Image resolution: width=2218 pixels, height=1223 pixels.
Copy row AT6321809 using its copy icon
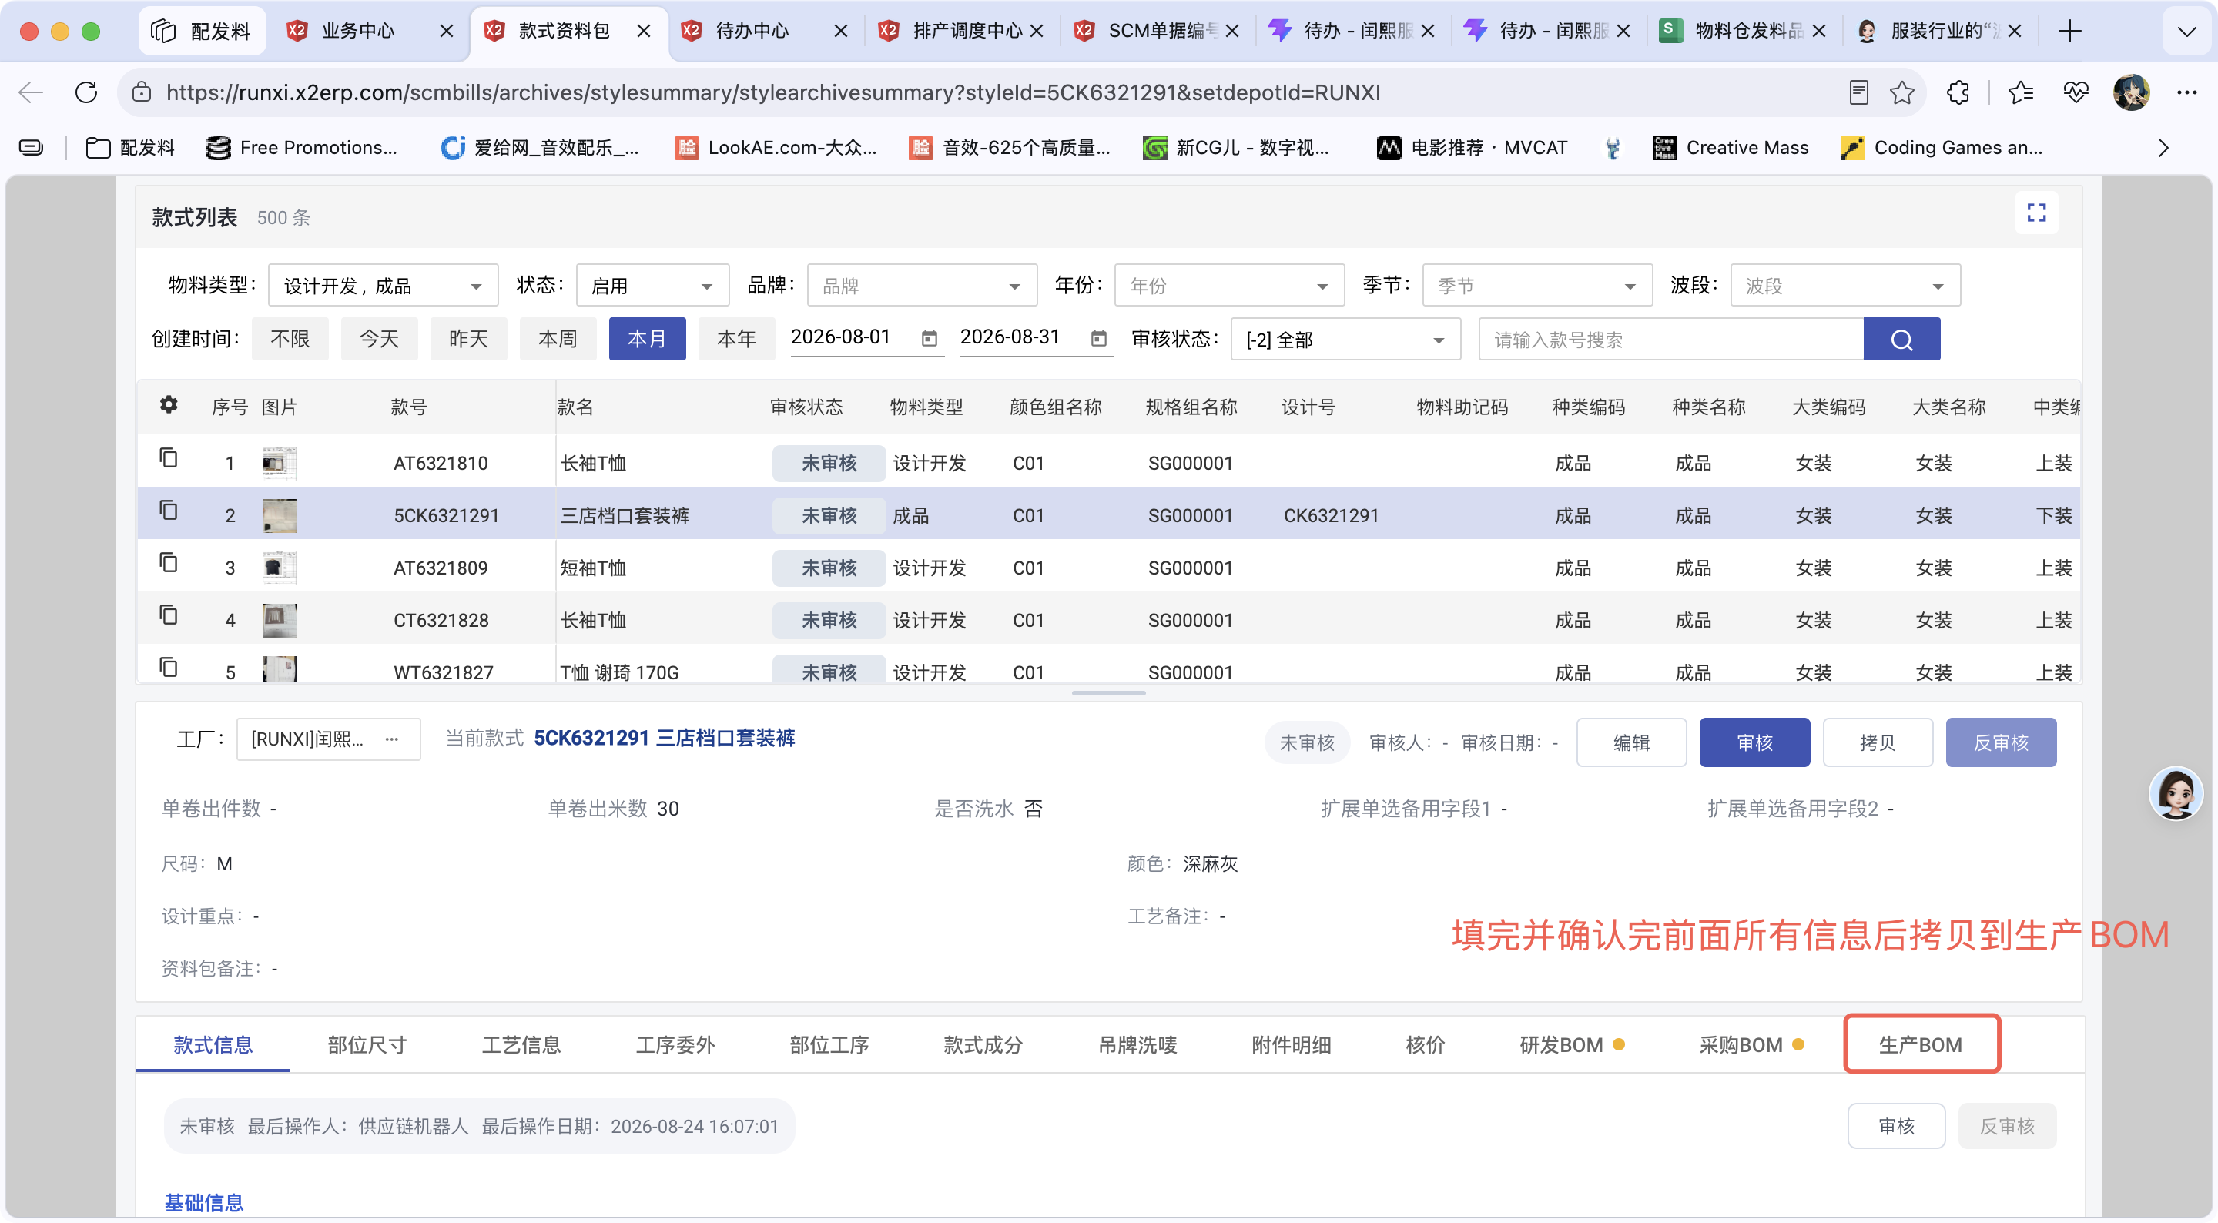pyautogui.click(x=169, y=562)
